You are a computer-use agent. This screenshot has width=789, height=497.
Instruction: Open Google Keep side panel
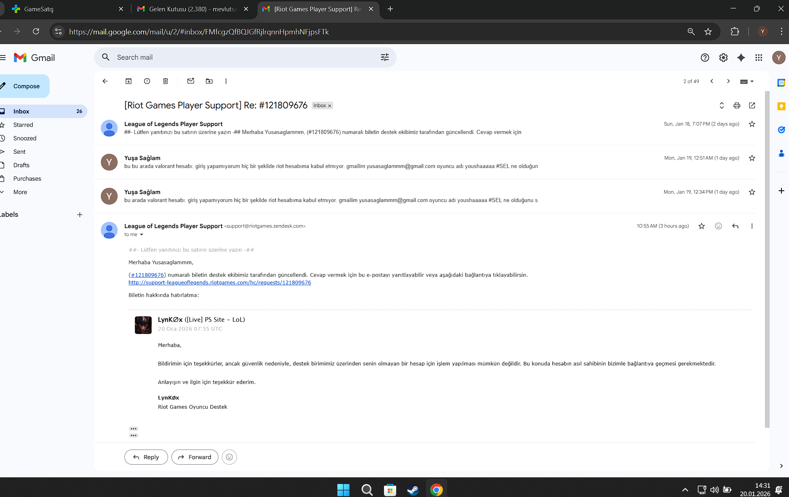point(781,106)
